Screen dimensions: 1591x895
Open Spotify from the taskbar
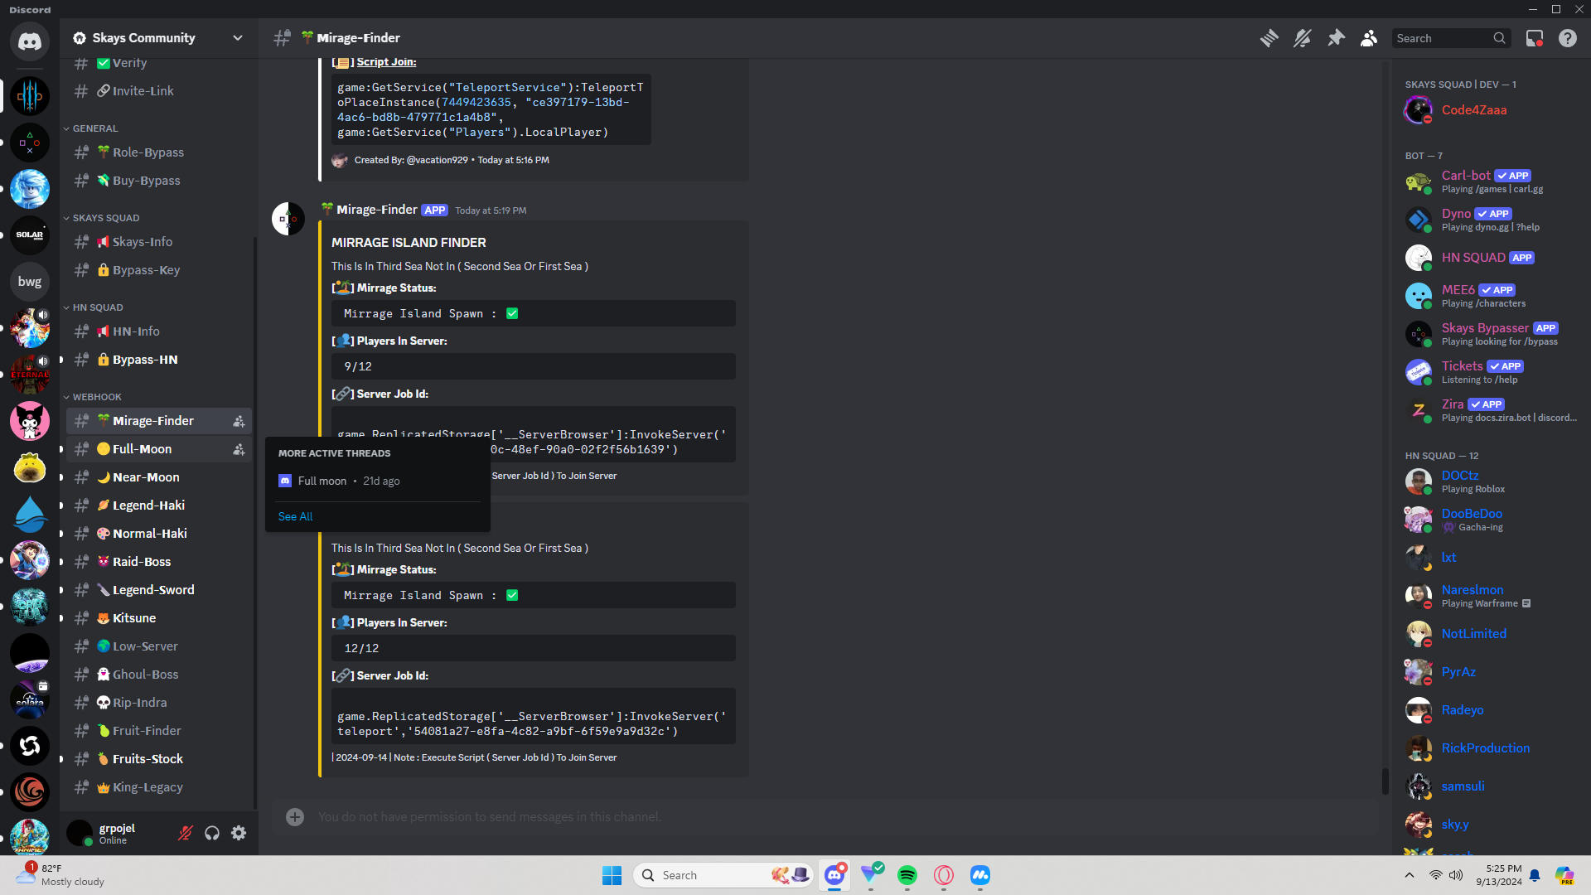point(907,875)
